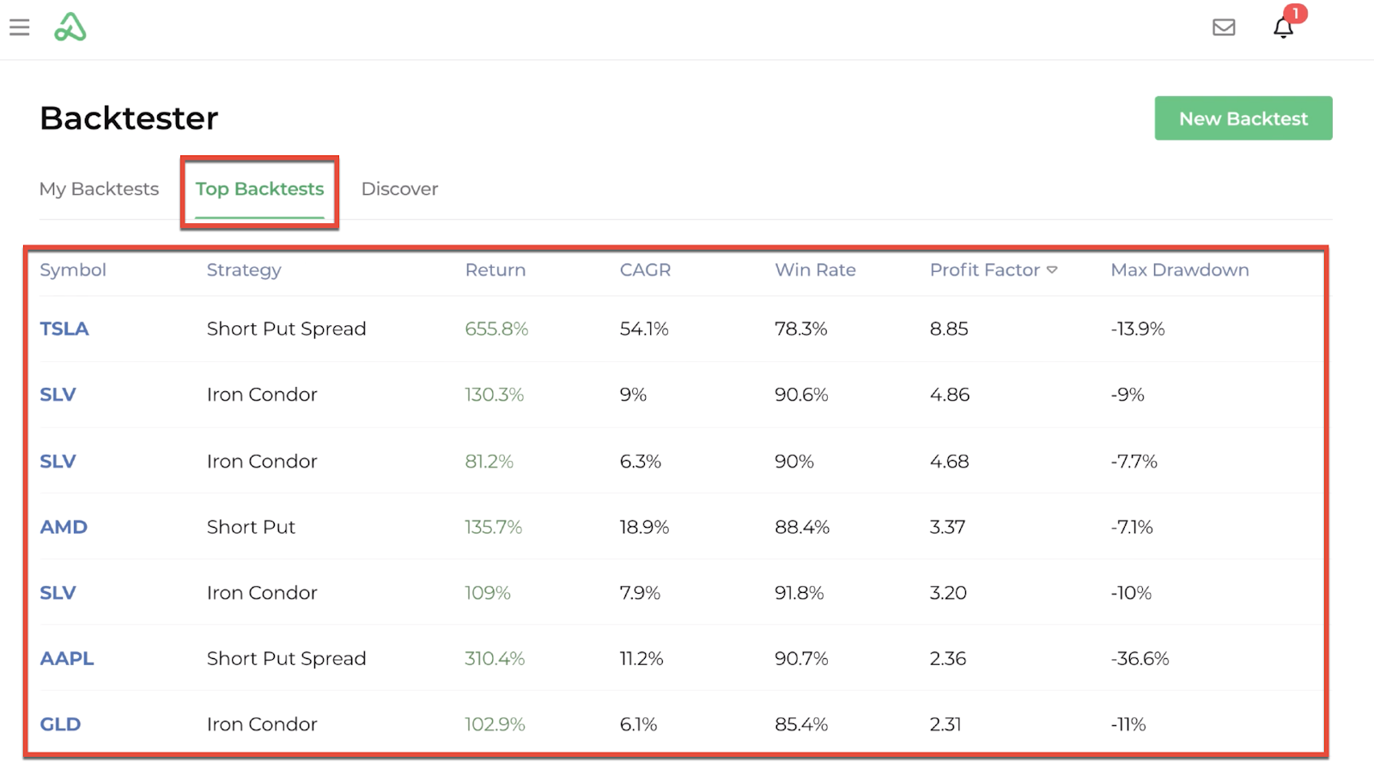The height and width of the screenshot is (774, 1374).
Task: Click the 88.4% win rate cell
Action: (802, 527)
